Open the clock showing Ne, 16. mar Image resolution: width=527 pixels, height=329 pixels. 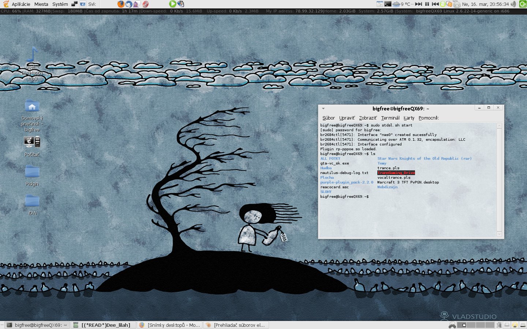(x=485, y=4)
